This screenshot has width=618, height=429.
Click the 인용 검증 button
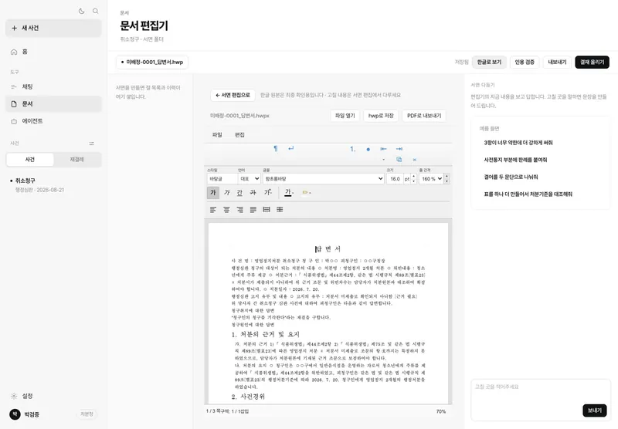click(x=525, y=62)
